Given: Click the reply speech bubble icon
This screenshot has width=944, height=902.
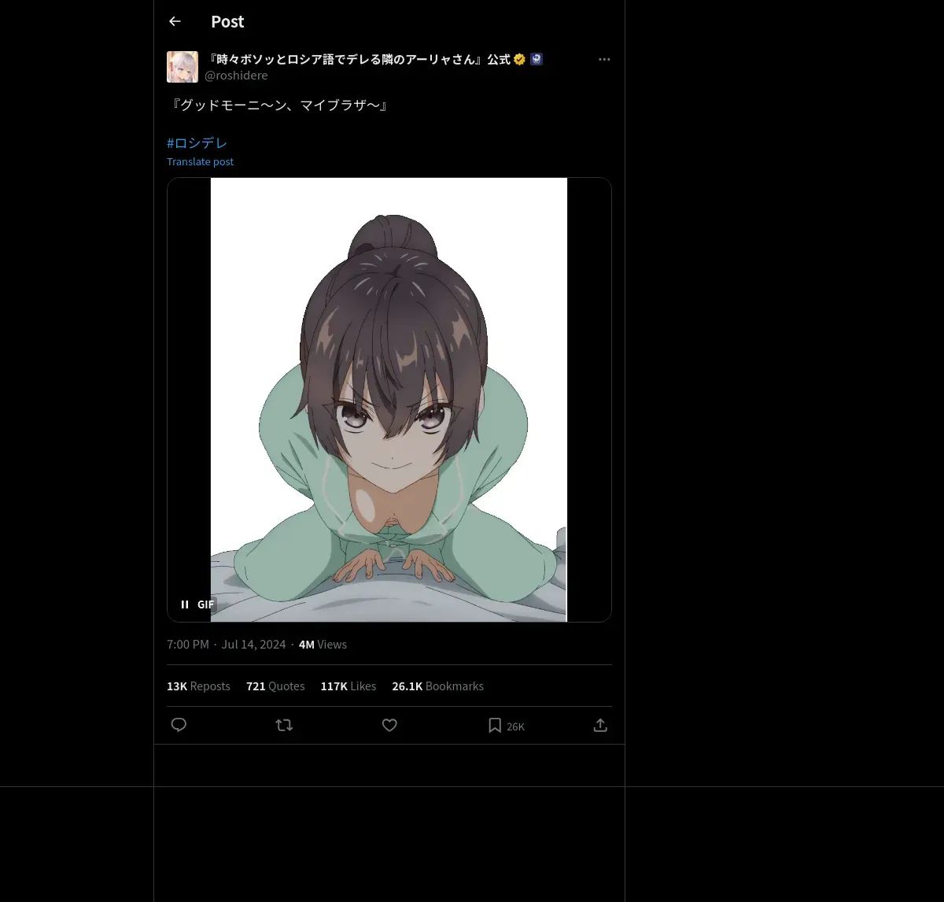Looking at the screenshot, I should [x=179, y=725].
